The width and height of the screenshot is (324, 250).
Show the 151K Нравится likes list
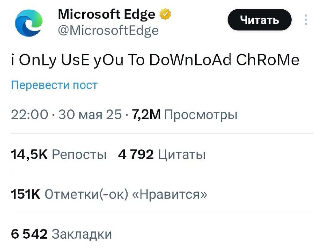pos(109,194)
